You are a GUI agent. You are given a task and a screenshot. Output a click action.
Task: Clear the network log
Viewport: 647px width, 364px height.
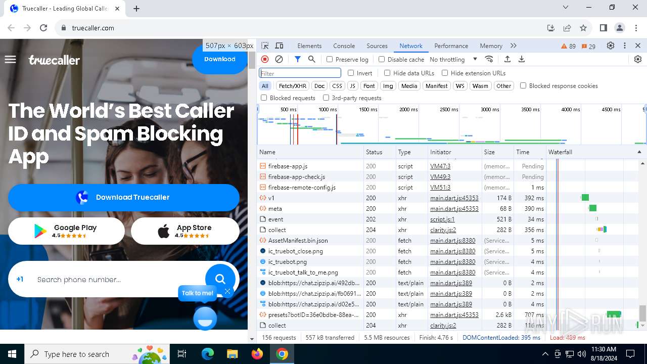pos(279,59)
